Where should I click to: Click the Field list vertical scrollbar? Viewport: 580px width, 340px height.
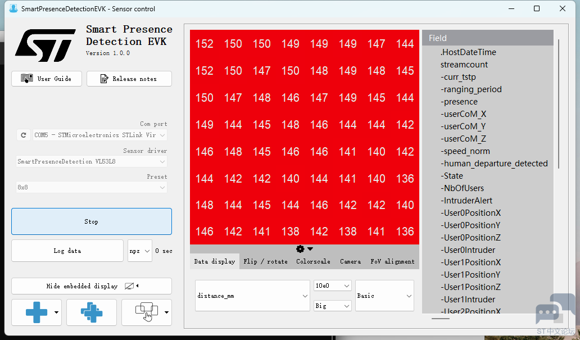coord(559,101)
